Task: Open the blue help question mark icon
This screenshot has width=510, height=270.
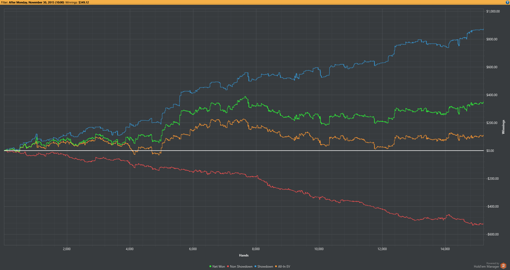Action: [x=507, y=2]
